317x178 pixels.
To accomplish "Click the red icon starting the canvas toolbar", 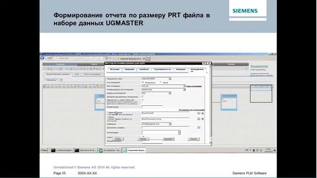I will coord(44,86).
